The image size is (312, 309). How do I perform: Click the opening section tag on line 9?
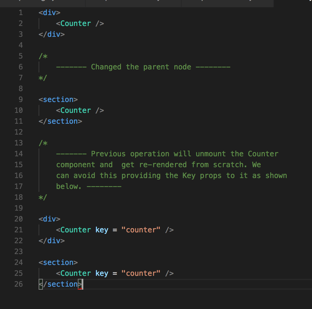(x=57, y=99)
